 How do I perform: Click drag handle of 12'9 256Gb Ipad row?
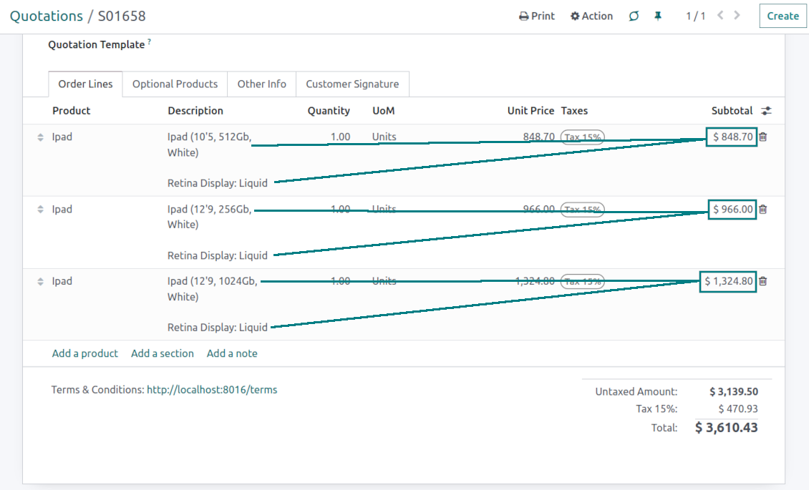[x=40, y=210]
